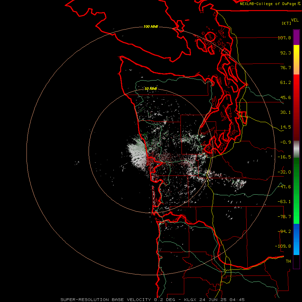The width and height of the screenshot is (302, 302).
Task: Click the -0.9 velocity scale value
Action: (x=286, y=142)
